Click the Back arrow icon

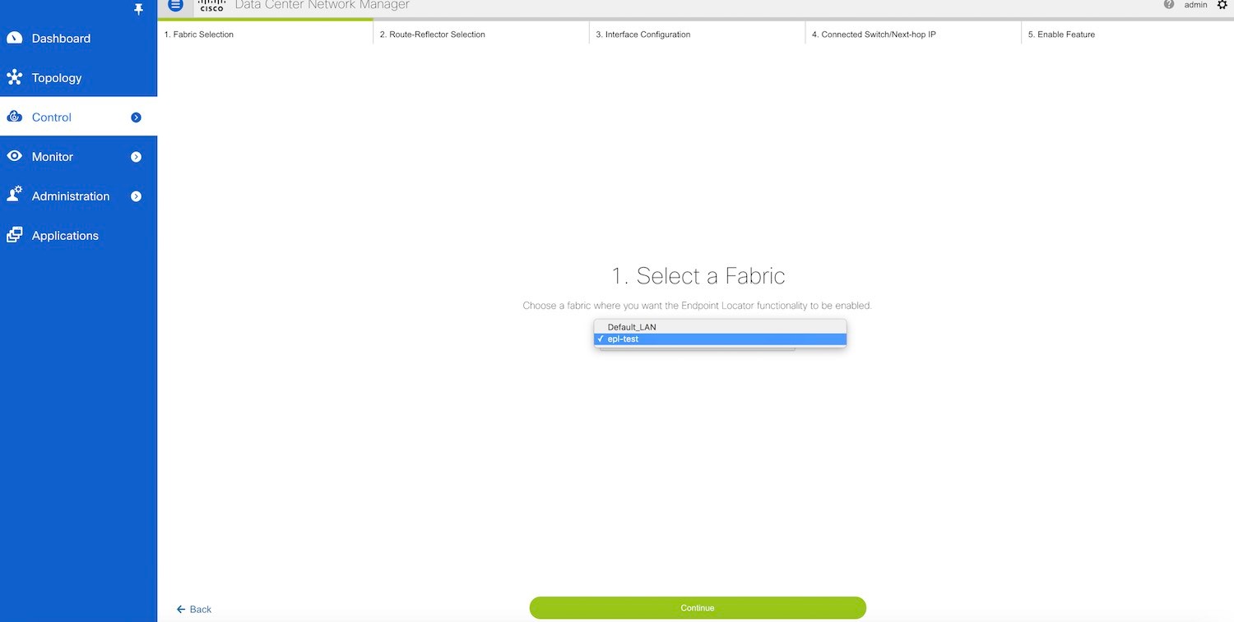click(x=181, y=609)
